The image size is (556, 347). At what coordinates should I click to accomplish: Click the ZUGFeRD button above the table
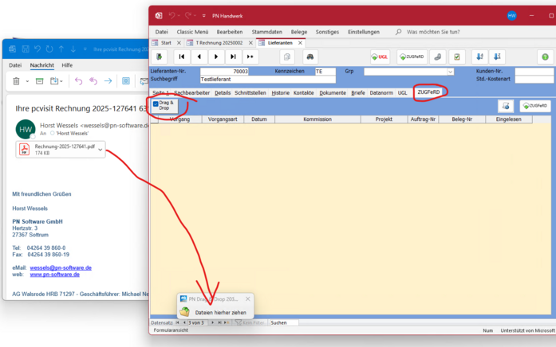(535, 106)
